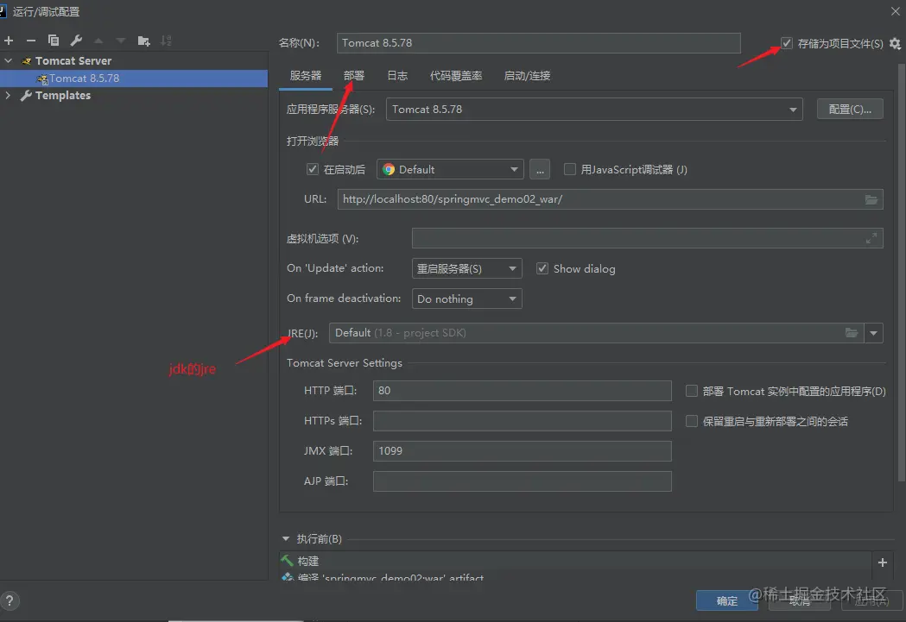Collapse the Tomcat Server tree node
This screenshot has height=622, width=906.
(x=8, y=60)
